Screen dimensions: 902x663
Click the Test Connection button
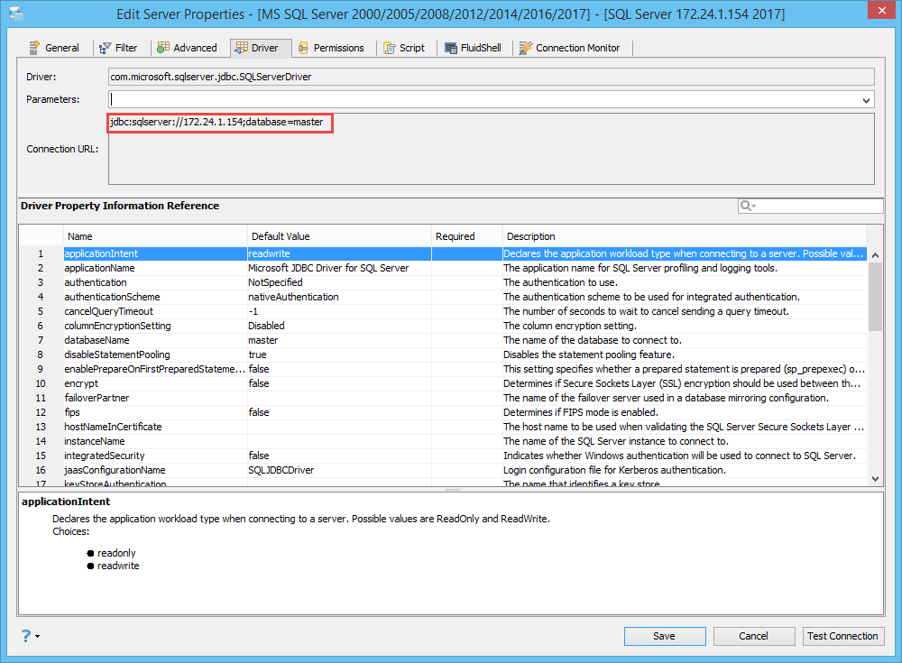842,636
